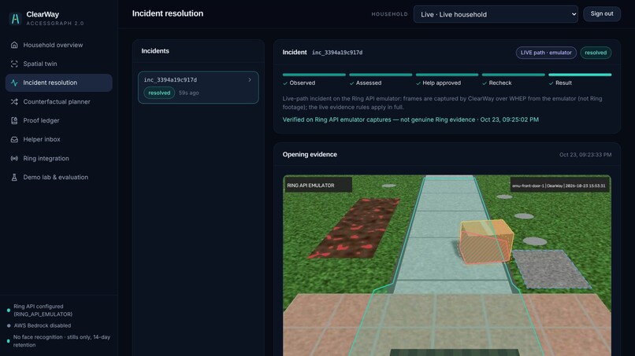Click the Ring API configured status
This screenshot has height=356, width=635.
coord(43,310)
